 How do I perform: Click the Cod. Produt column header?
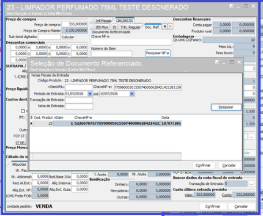pyautogui.click(x=43, y=118)
